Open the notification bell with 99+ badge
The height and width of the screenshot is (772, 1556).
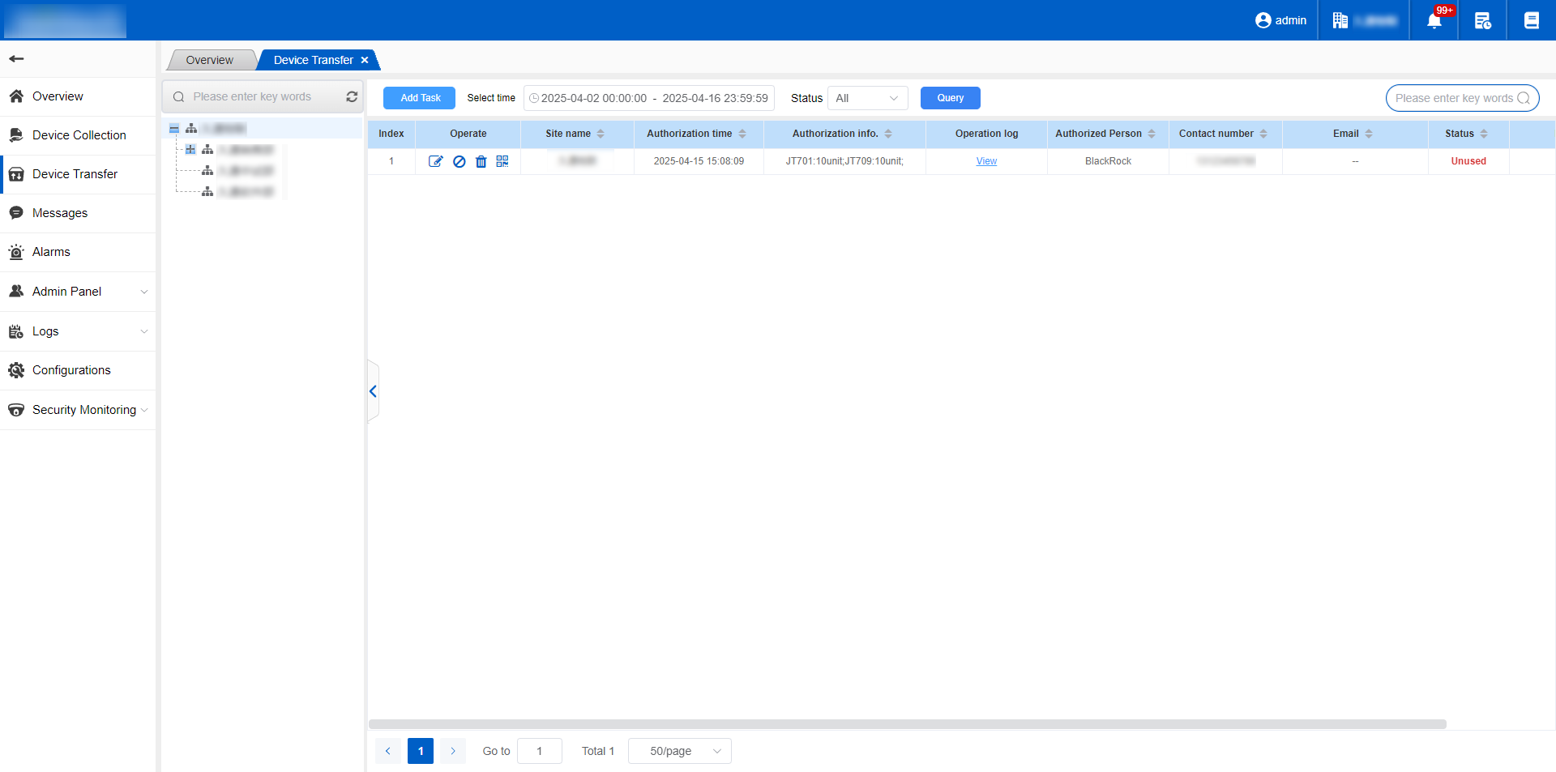pos(1434,20)
